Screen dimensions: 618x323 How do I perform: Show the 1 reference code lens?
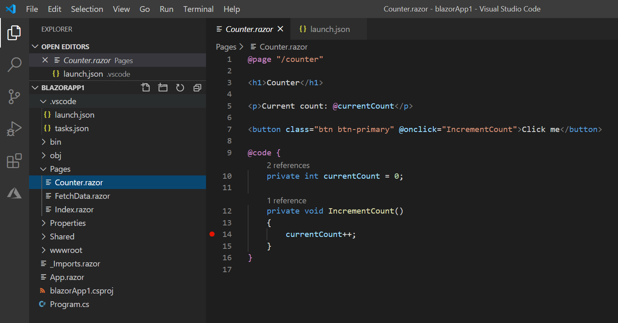[287, 200]
